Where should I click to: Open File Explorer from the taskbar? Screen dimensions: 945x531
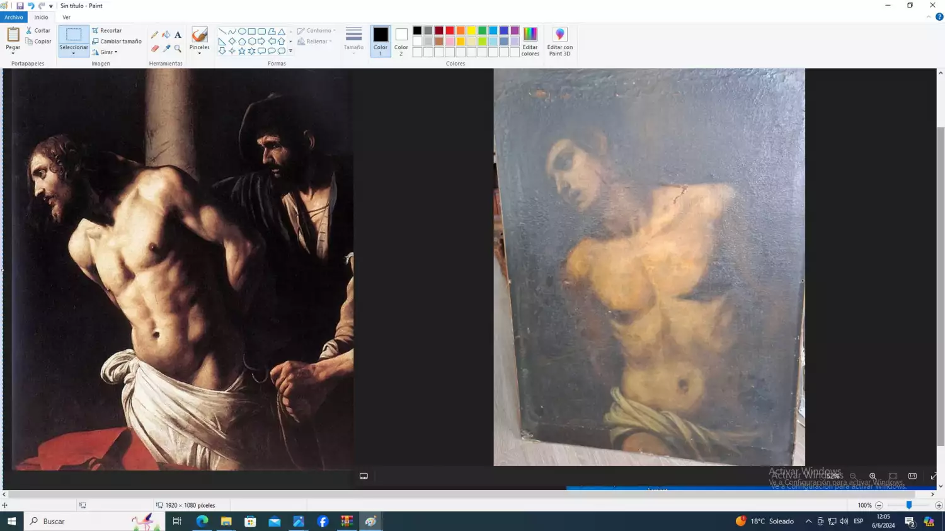(226, 522)
